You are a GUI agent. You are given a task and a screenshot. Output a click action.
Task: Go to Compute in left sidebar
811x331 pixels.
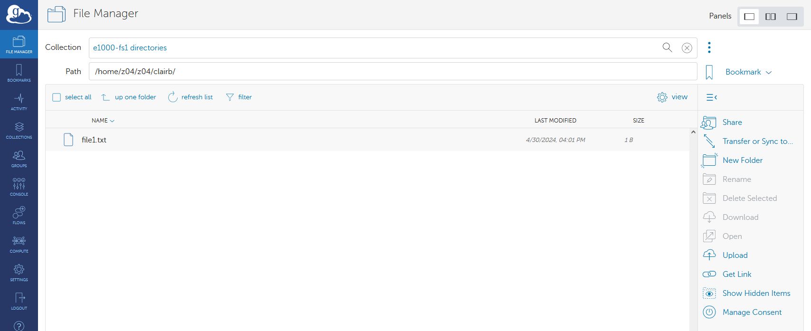pyautogui.click(x=19, y=244)
